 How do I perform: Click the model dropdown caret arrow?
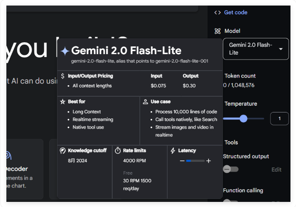pos(281,49)
